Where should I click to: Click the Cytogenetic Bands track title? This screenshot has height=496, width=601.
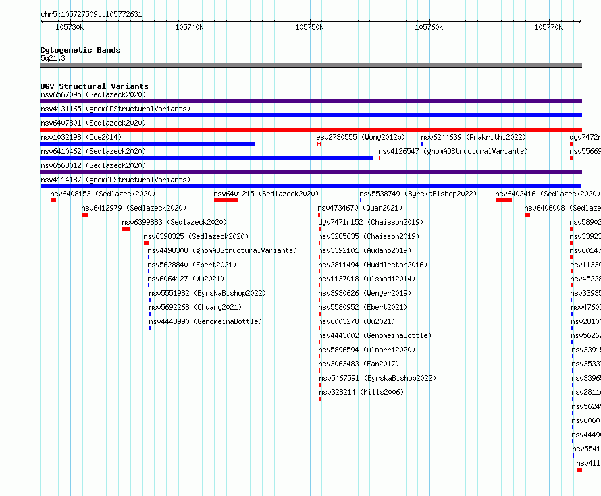(x=80, y=50)
